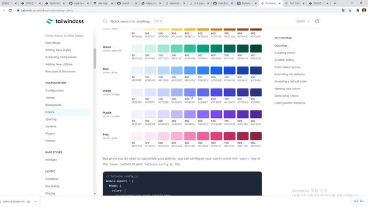Image resolution: width=368 pixels, height=207 pixels.
Task: Jump to Curating colors section
Action: (285, 53)
